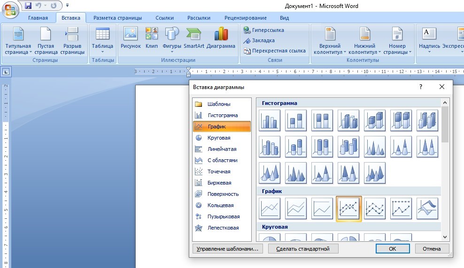Choose stacked column chart thumbnail
This screenshot has height=268, width=464.
coord(295,120)
